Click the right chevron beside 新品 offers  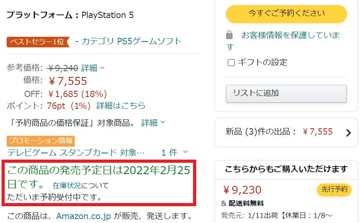[x=349, y=133]
